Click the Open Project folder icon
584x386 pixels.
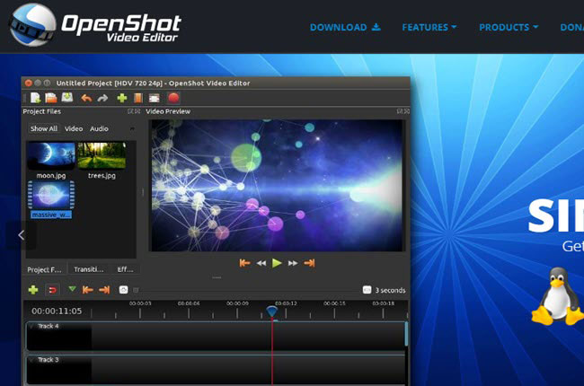pyautogui.click(x=50, y=98)
